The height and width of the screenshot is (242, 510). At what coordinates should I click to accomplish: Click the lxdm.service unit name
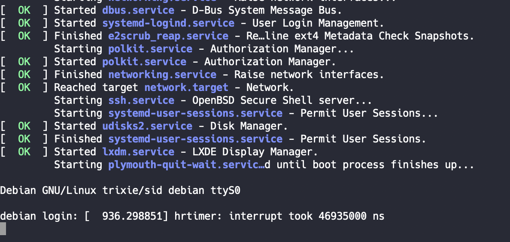[138, 152]
